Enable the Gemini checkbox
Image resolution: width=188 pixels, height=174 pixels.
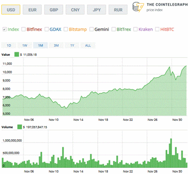tap(92, 29)
